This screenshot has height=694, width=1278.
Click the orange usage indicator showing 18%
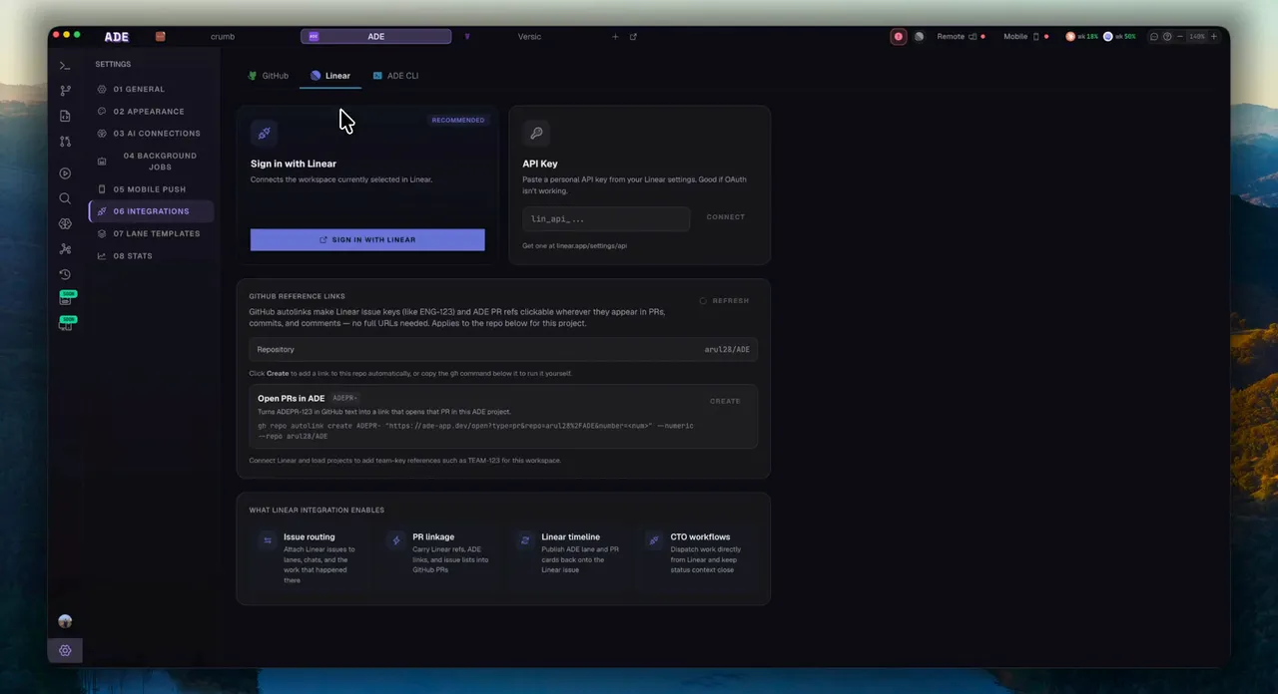1081,37
